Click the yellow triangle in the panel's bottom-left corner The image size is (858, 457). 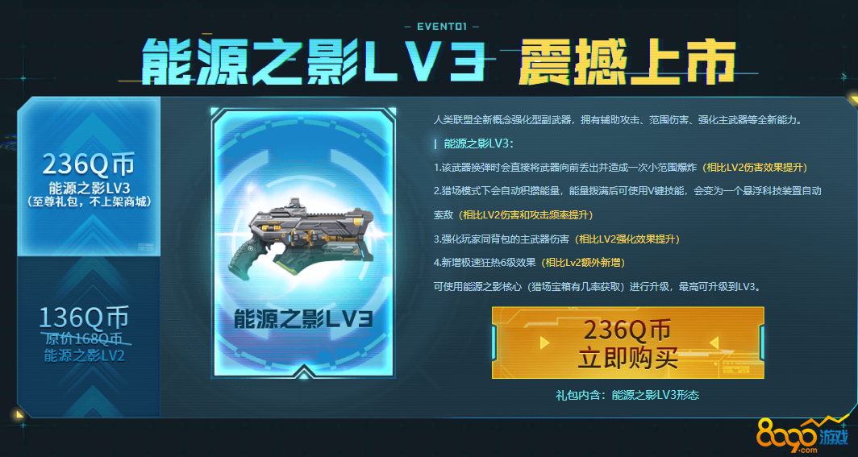point(19,415)
